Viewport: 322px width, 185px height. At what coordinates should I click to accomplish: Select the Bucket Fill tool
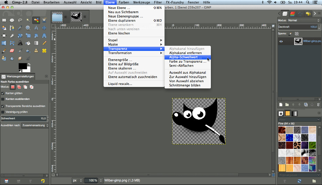28,43
